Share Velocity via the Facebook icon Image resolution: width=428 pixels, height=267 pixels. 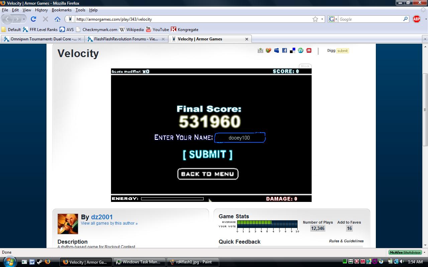(285, 50)
